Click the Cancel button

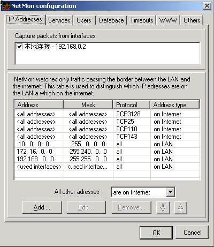click(x=192, y=233)
